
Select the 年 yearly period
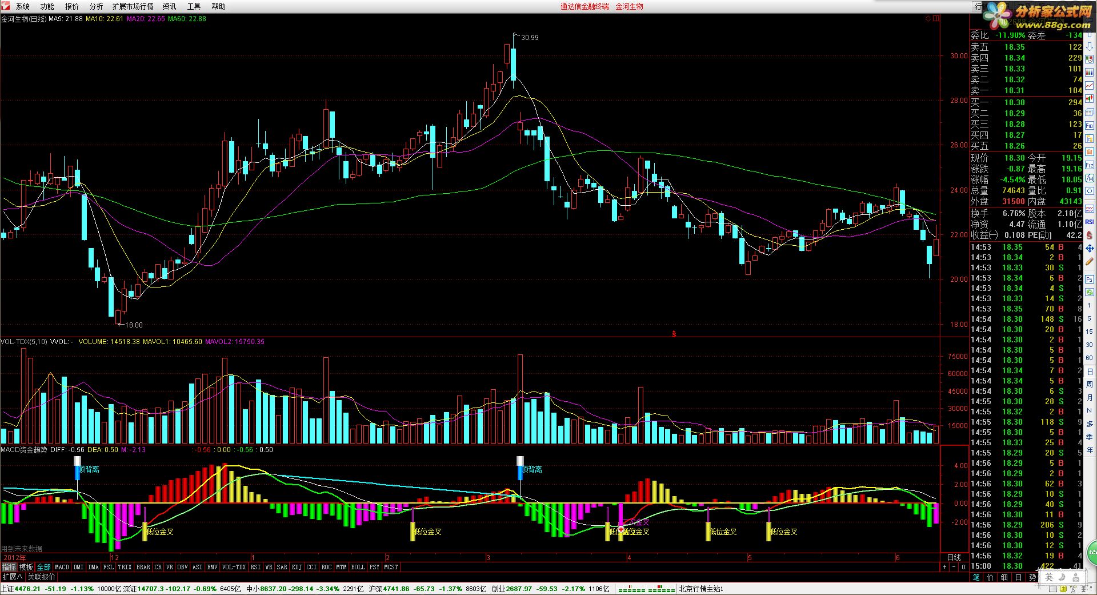click(x=1090, y=450)
